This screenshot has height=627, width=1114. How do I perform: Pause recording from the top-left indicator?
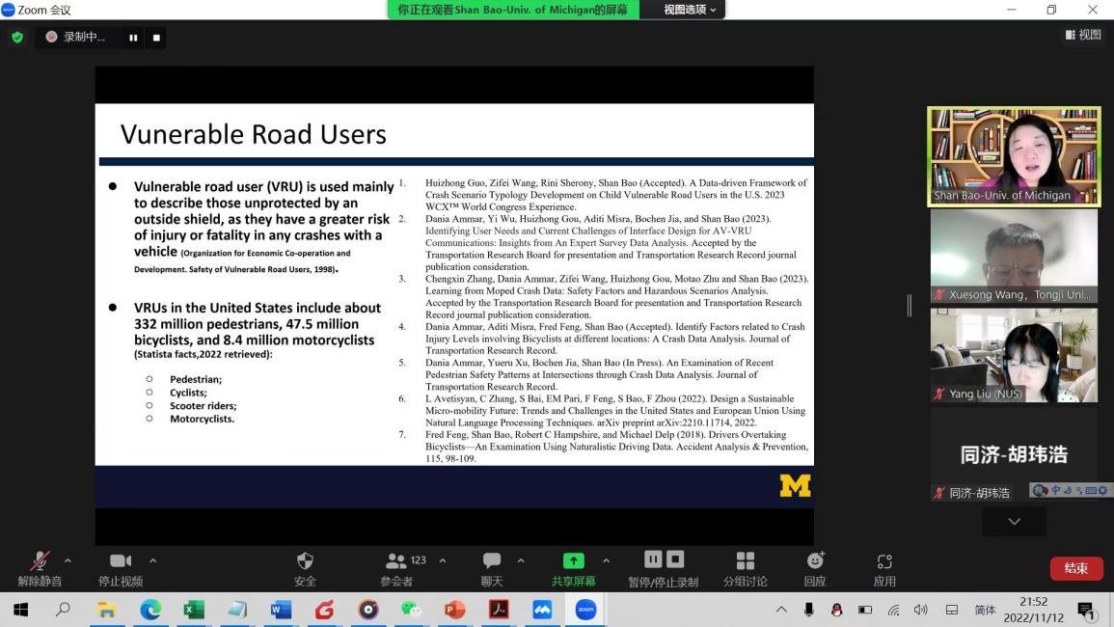pyautogui.click(x=133, y=38)
